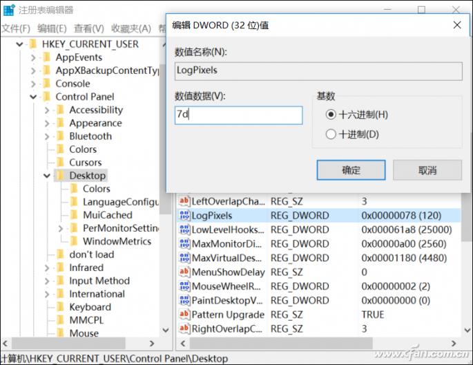Click the Accessibility folder icon
473x365 pixels.
60,110
